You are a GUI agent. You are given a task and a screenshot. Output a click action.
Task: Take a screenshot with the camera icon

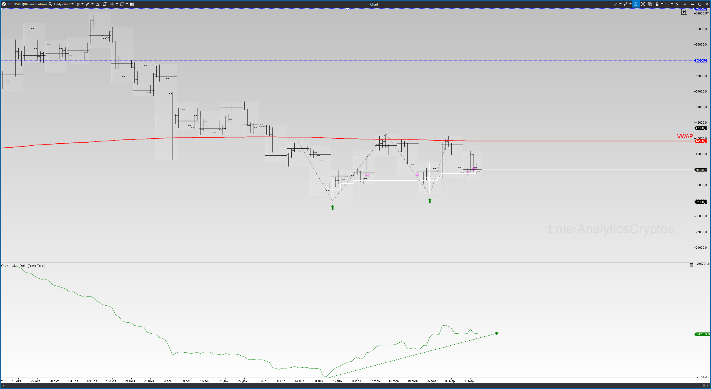pos(636,4)
